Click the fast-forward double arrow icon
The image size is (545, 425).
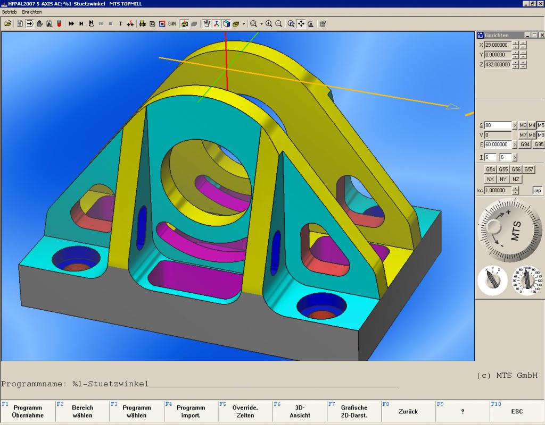[x=71, y=23]
